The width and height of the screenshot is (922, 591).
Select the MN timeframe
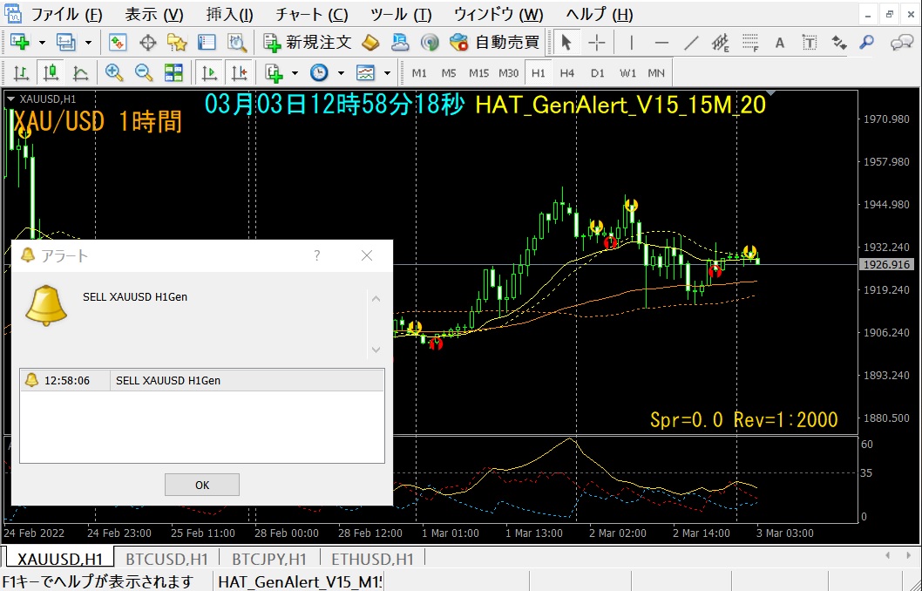[x=656, y=73]
